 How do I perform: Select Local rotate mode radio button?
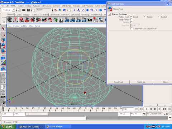click(131, 17)
